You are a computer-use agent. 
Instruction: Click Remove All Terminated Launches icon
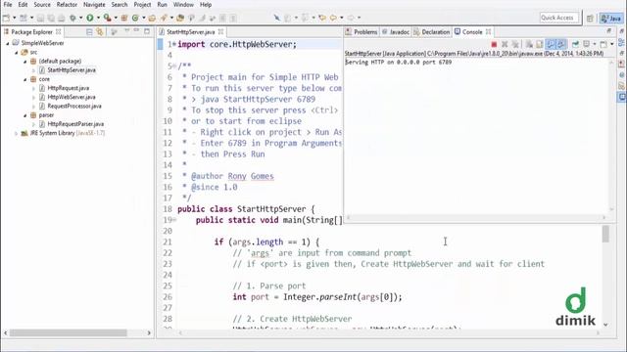[x=515, y=44]
